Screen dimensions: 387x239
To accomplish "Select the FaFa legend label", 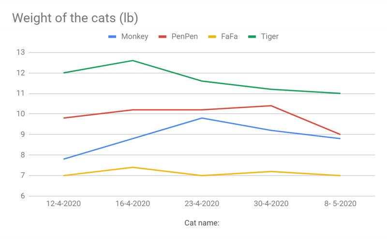I will pyautogui.click(x=229, y=37).
